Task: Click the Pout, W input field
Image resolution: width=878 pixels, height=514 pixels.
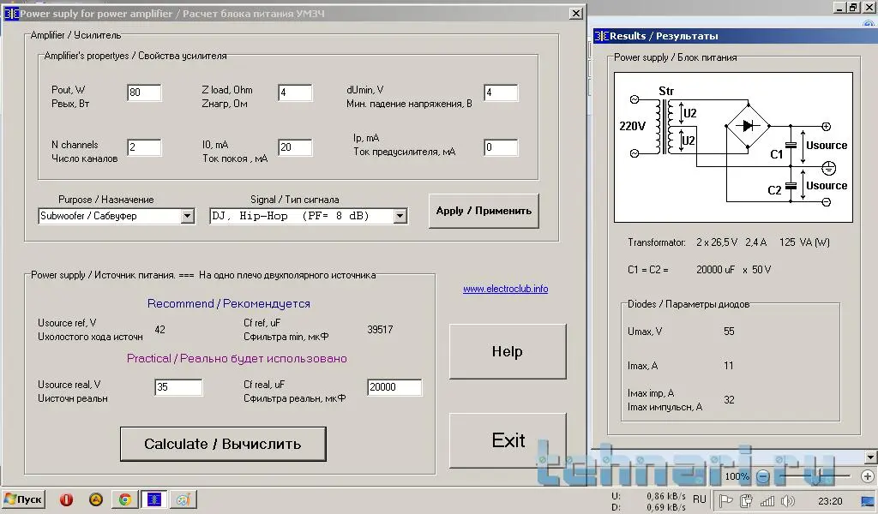Action: point(144,93)
